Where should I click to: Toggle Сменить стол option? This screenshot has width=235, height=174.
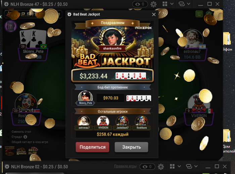click(x=8, y=132)
